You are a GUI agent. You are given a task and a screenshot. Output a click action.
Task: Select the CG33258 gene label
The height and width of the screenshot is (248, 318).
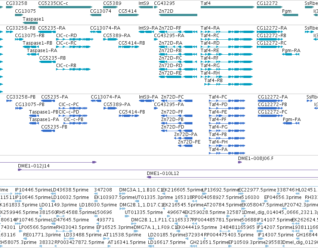tap(17, 3)
